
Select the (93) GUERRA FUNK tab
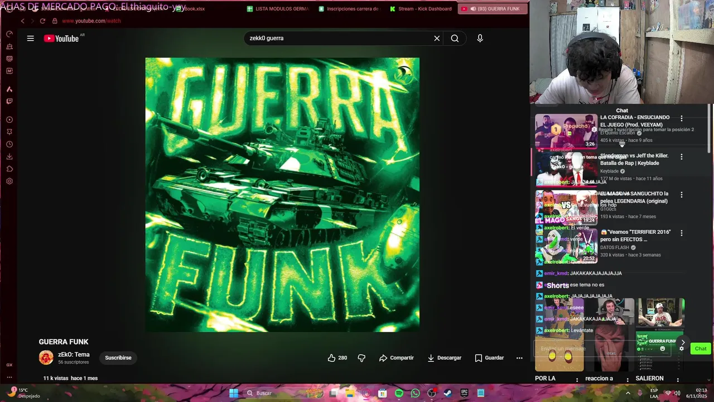click(x=493, y=9)
